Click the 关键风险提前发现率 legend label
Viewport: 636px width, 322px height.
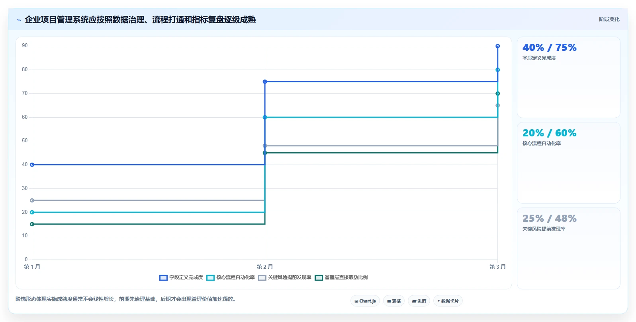click(290, 277)
